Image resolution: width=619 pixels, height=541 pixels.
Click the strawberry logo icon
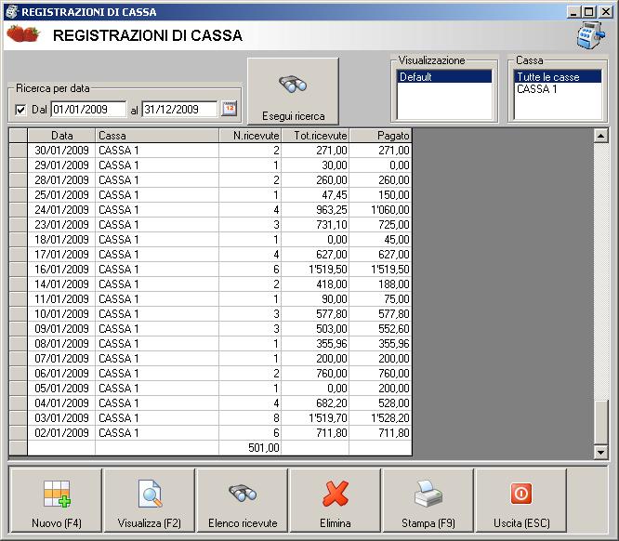[x=23, y=33]
